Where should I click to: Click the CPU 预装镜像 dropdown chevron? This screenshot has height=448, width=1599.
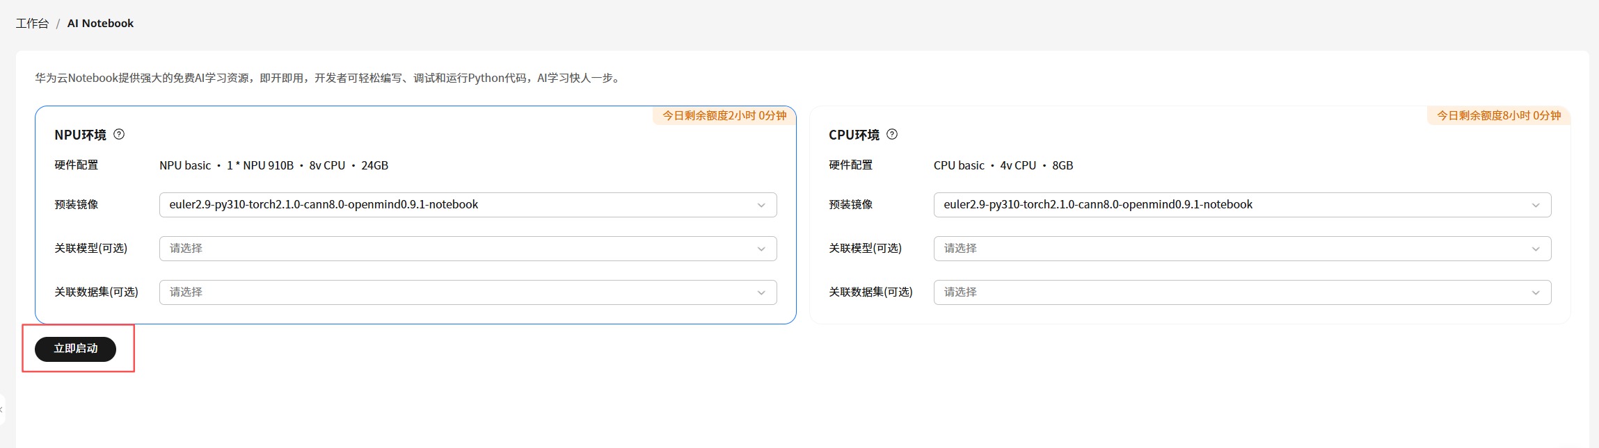click(1535, 205)
